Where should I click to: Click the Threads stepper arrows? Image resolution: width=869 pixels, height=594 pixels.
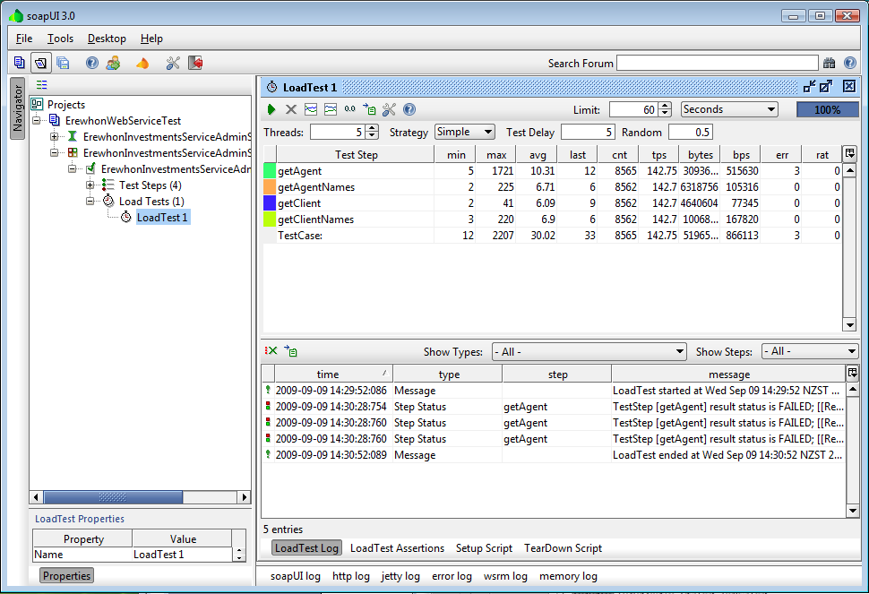(x=373, y=132)
